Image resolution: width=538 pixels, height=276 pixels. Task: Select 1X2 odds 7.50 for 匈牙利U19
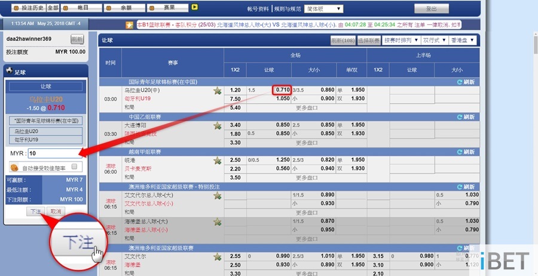[235, 99]
